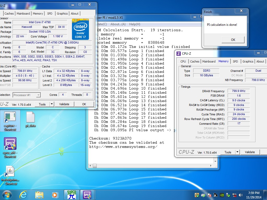The height and width of the screenshot is (200, 267).
Task: Open Windows Explorer folder icon on taskbar
Action: click(x=39, y=195)
